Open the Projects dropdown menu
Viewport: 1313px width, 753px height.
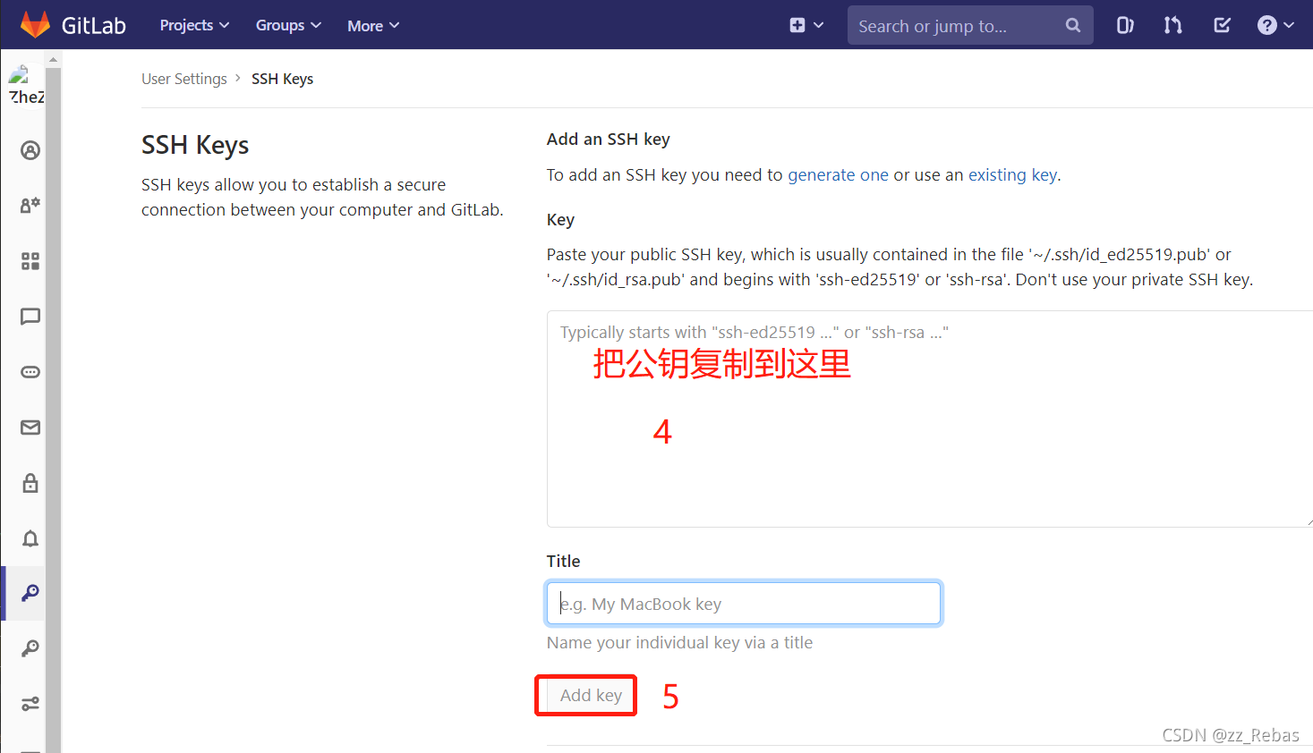194,25
